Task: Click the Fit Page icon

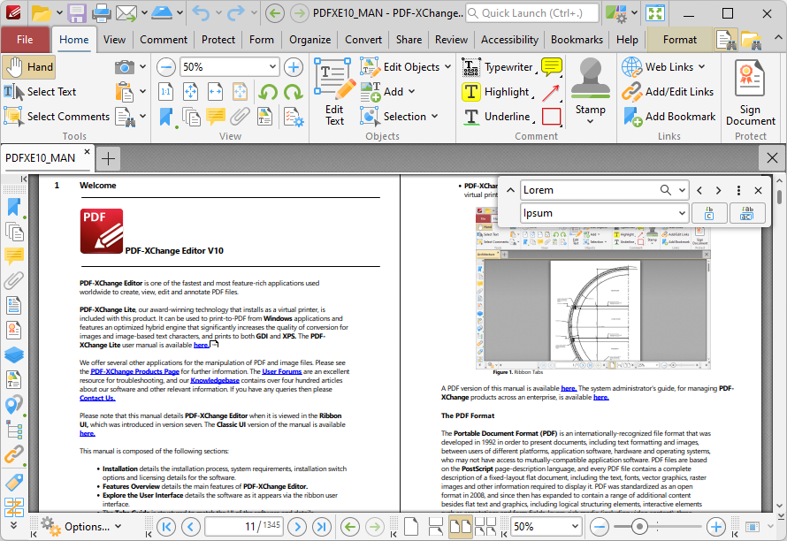Action: coord(191,92)
